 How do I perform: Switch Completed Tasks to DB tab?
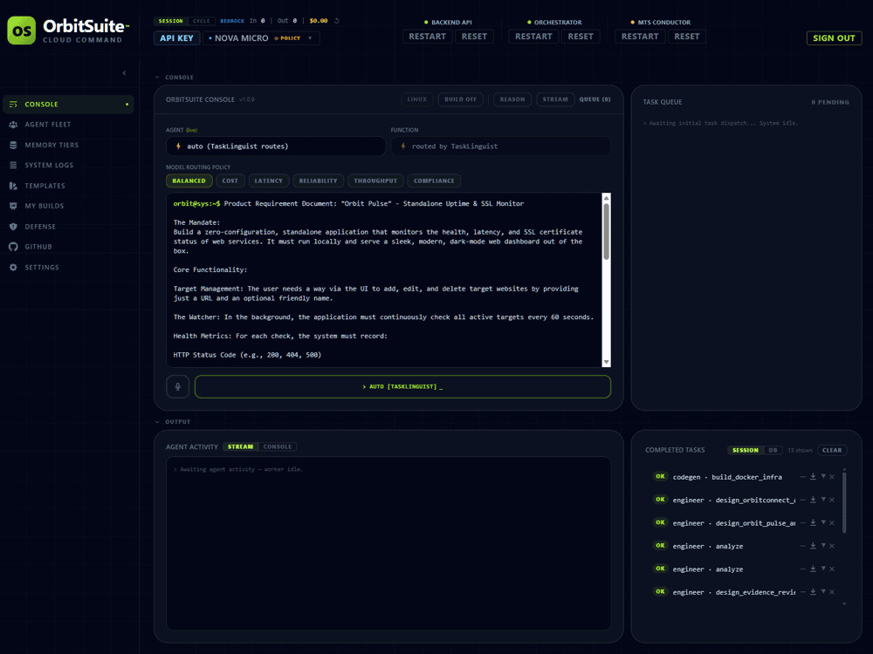tap(773, 451)
